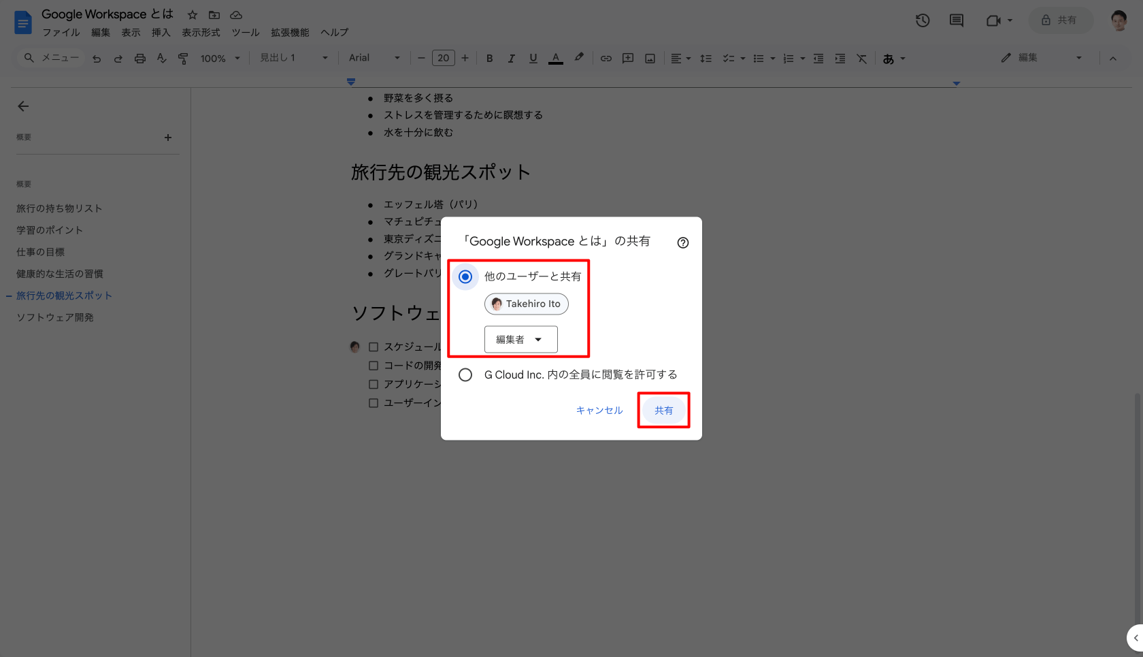The height and width of the screenshot is (657, 1143).
Task: Open the Arial font dropdown
Action: coord(375,59)
